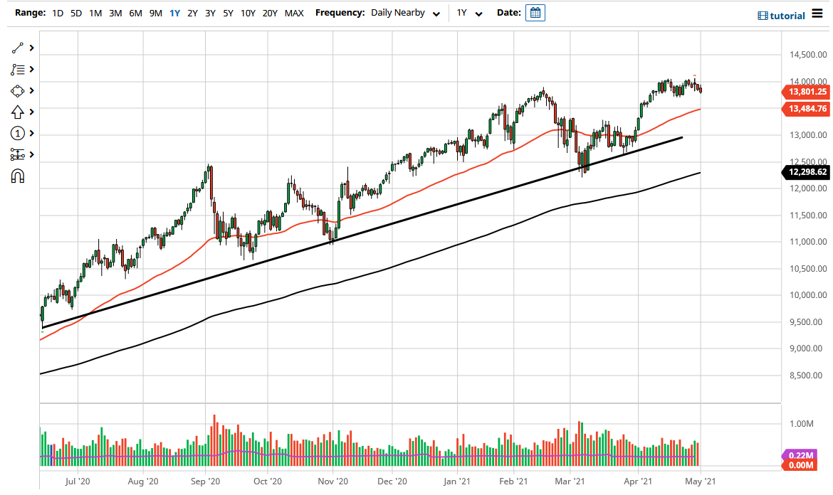Open the annotation list tool
This screenshot has height=495, width=833.
click(19, 69)
